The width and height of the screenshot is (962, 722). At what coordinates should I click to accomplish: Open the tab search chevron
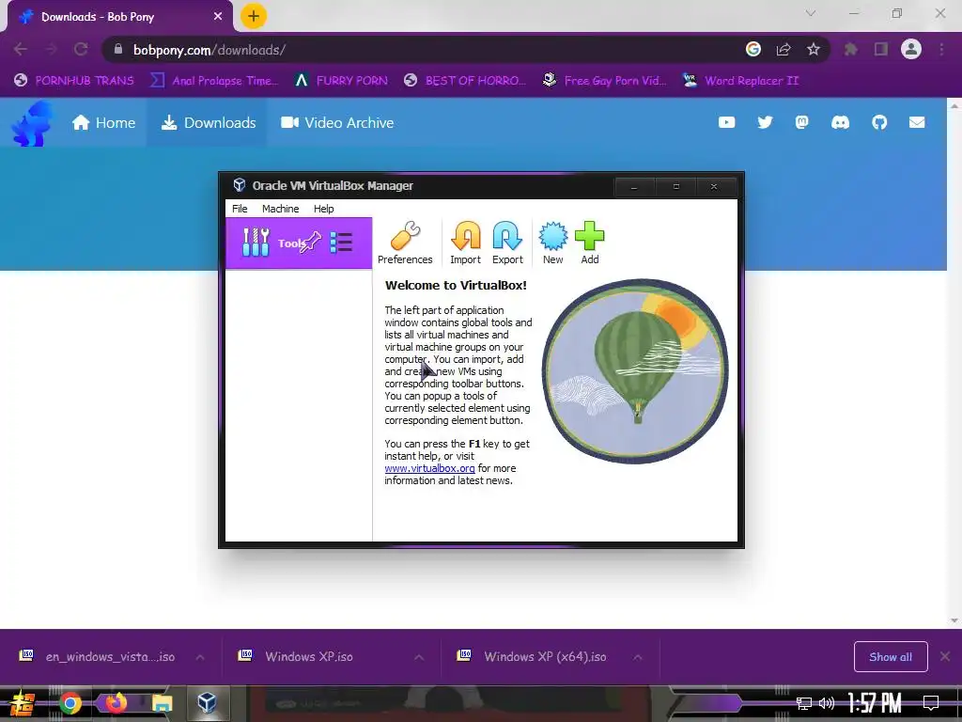pos(811,13)
